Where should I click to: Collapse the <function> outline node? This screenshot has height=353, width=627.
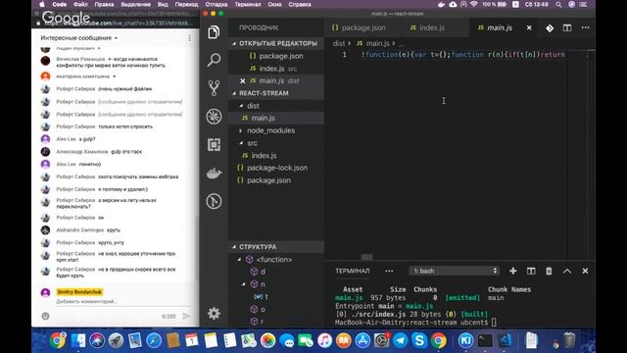coord(239,259)
